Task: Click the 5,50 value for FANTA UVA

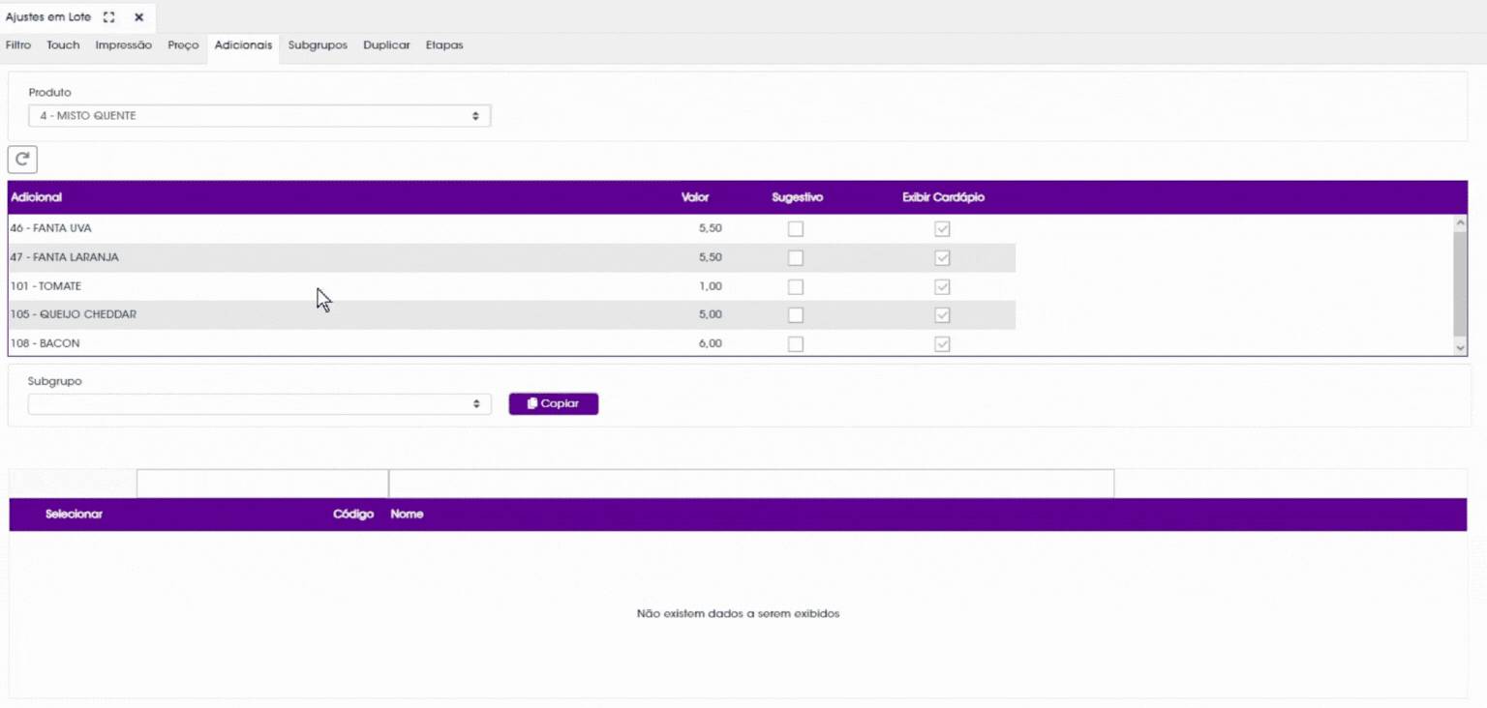Action: pos(710,228)
